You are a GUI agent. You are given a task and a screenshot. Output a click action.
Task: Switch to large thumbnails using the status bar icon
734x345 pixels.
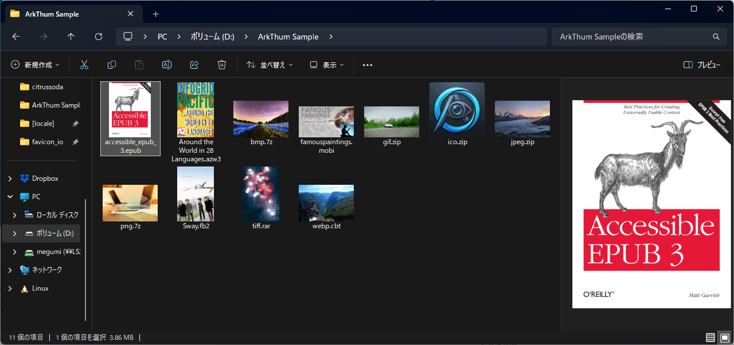[x=724, y=337]
